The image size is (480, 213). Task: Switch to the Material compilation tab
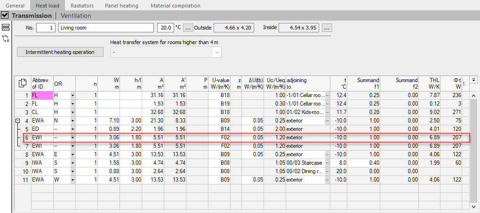(x=176, y=6)
